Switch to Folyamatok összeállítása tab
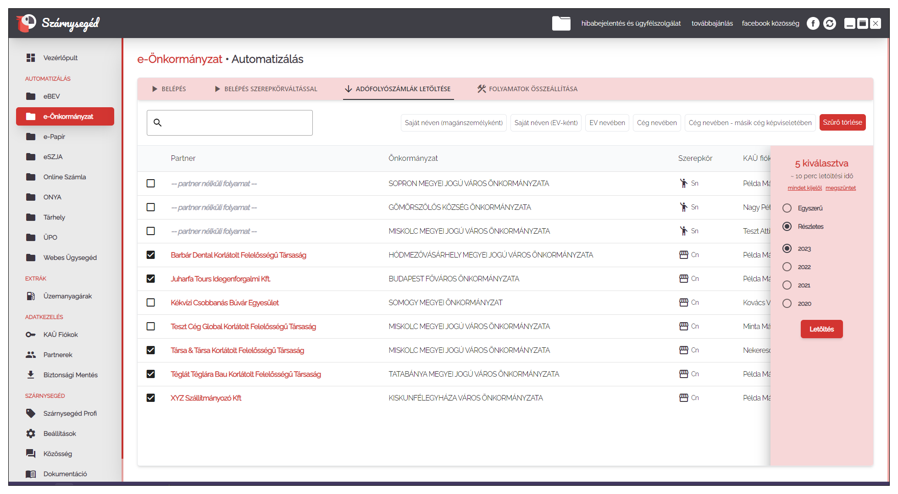The height and width of the screenshot is (494, 898). click(x=527, y=89)
